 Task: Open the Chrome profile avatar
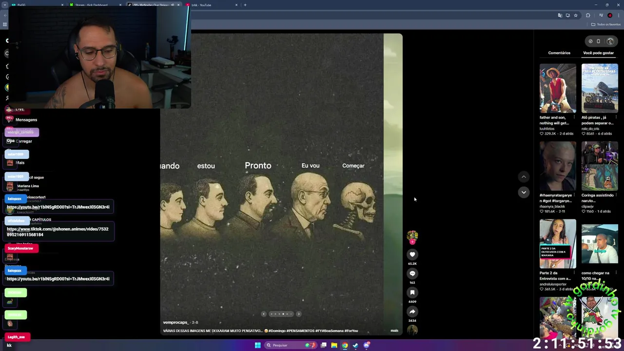point(610,16)
